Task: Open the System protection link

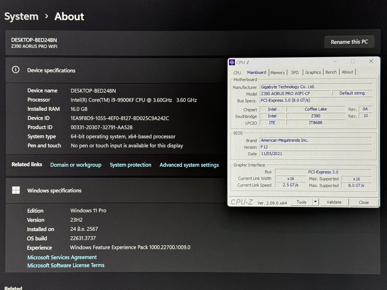Action: (130, 165)
